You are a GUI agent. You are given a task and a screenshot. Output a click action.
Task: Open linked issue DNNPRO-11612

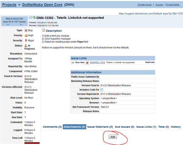97,63
